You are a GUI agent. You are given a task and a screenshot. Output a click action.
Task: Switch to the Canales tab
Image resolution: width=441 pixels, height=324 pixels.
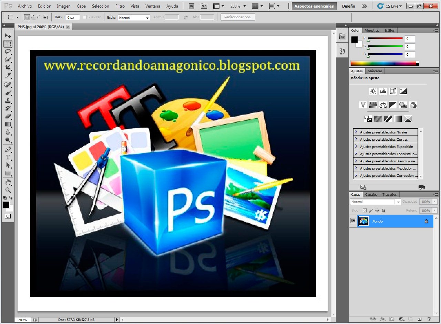tap(371, 194)
